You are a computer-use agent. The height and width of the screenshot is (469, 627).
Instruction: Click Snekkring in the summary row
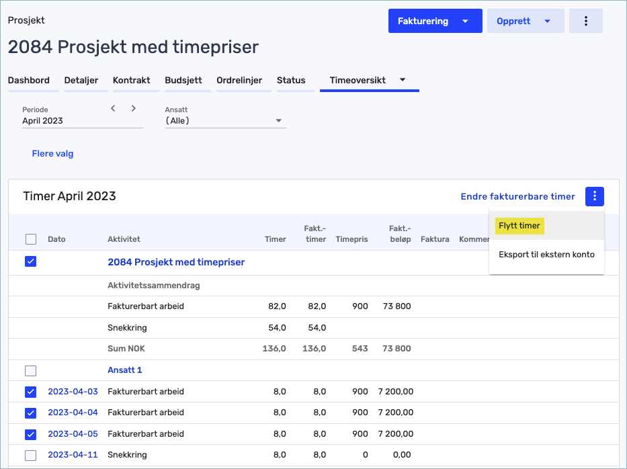127,328
